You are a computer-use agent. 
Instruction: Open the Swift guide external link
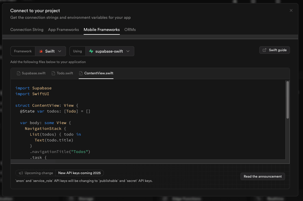point(274,50)
